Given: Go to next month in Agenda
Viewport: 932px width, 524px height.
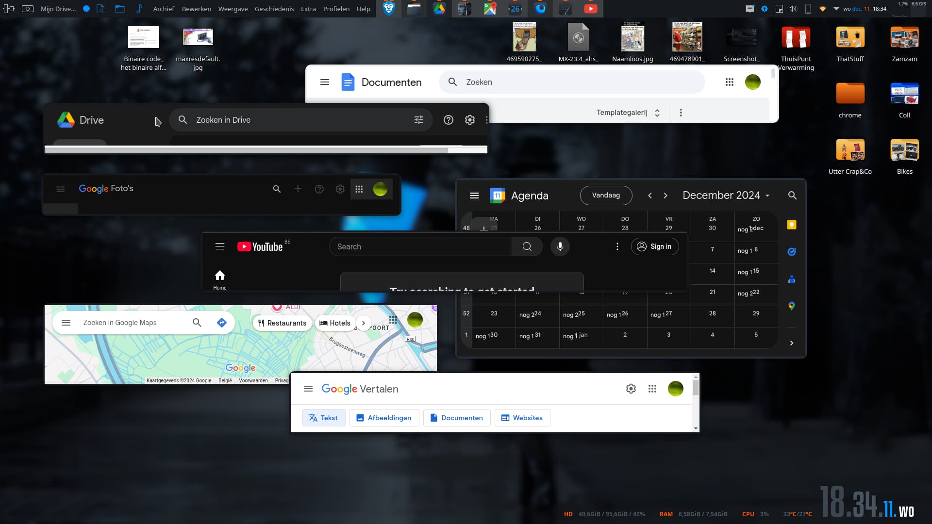Looking at the screenshot, I should click(x=666, y=196).
